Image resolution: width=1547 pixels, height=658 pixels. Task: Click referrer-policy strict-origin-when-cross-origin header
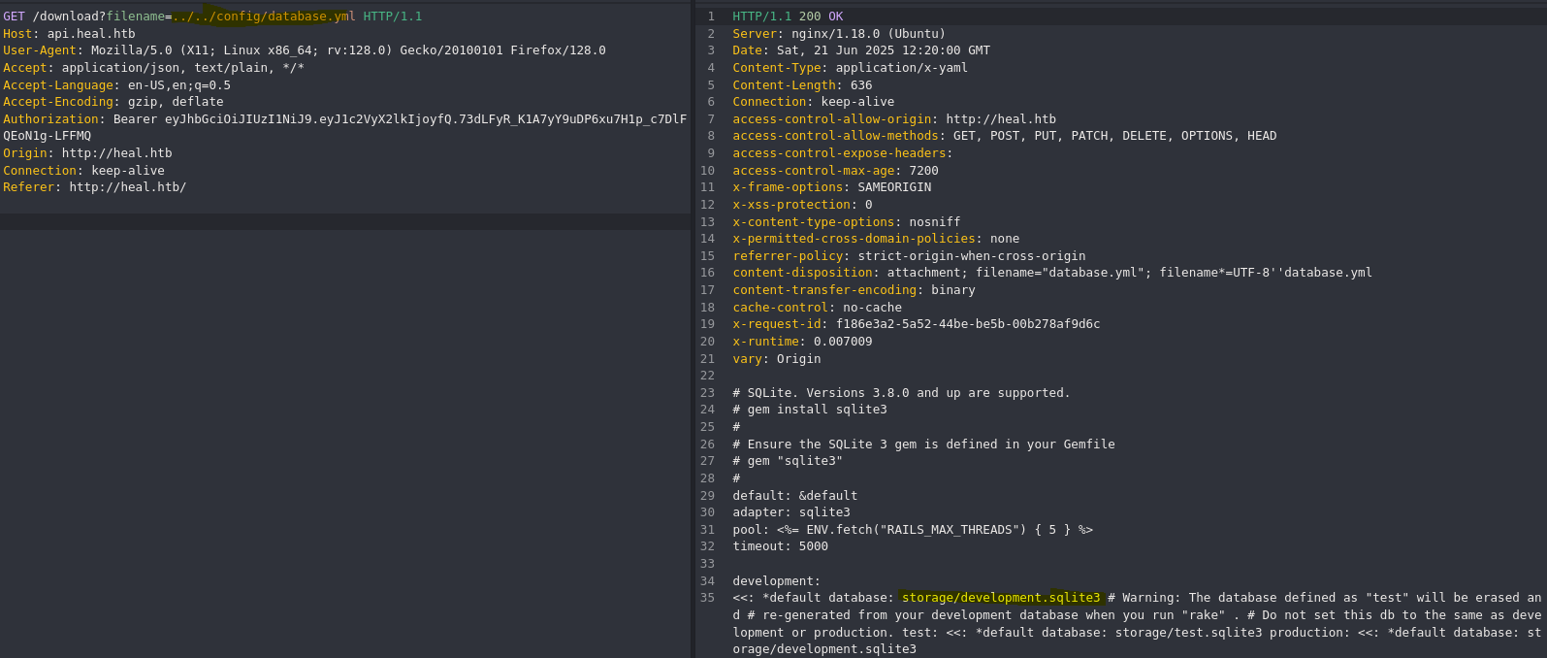(x=909, y=256)
